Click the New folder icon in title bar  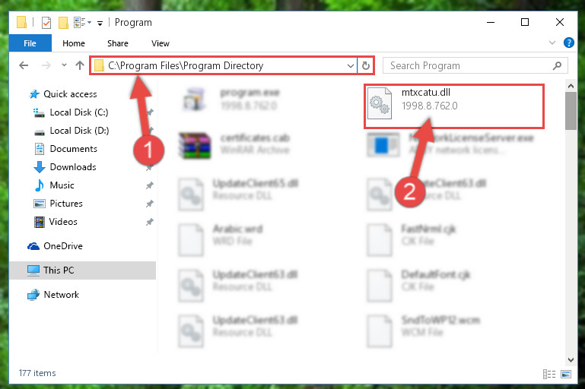click(x=63, y=23)
